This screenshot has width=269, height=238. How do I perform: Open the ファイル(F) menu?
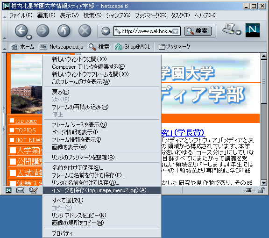click(x=21, y=15)
